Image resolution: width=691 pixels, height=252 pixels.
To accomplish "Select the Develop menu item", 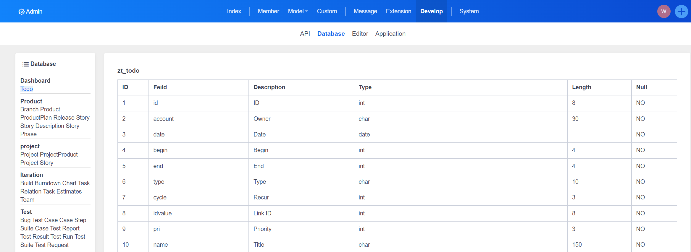I will click(431, 11).
